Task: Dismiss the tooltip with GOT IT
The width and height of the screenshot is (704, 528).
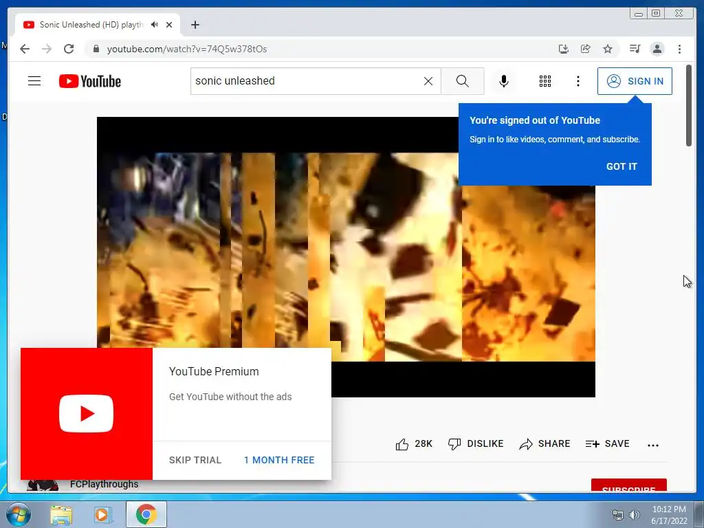Action: point(621,166)
